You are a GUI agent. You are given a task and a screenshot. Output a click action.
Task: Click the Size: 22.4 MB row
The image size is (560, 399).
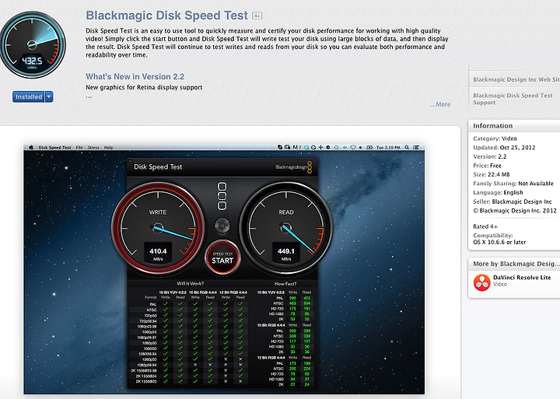491,175
